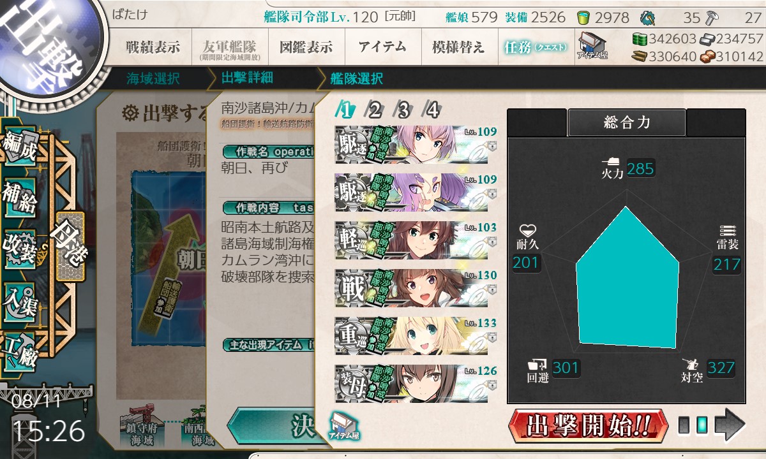Open the アイテム屋 shop icon in top bar
The height and width of the screenshot is (459, 766).
[592, 46]
